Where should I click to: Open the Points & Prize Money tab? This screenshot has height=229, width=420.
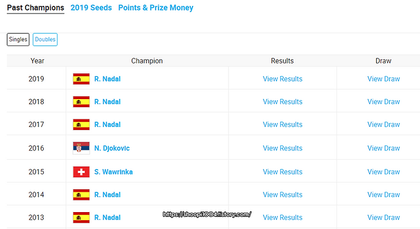(156, 8)
